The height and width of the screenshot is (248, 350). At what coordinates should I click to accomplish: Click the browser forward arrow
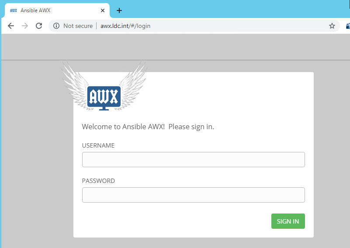coord(25,26)
